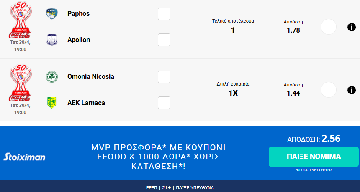Viewport: 360px width, 192px height.
Task: Click the Paphos team crest icon
Action: tap(52, 13)
